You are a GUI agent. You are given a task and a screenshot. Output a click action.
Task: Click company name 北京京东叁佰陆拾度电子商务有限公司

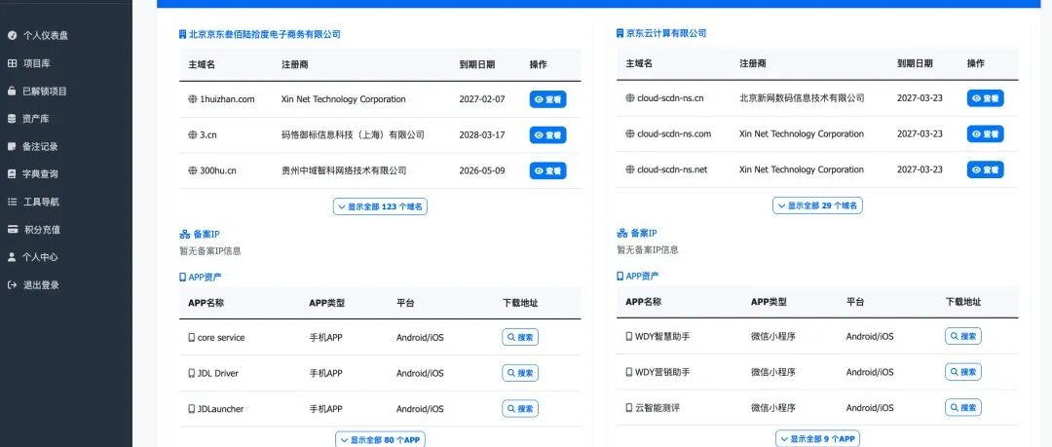click(x=265, y=34)
